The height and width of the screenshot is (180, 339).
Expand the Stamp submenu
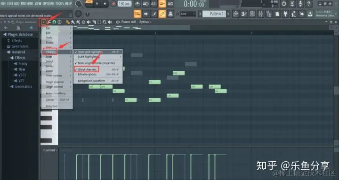(x=57, y=42)
